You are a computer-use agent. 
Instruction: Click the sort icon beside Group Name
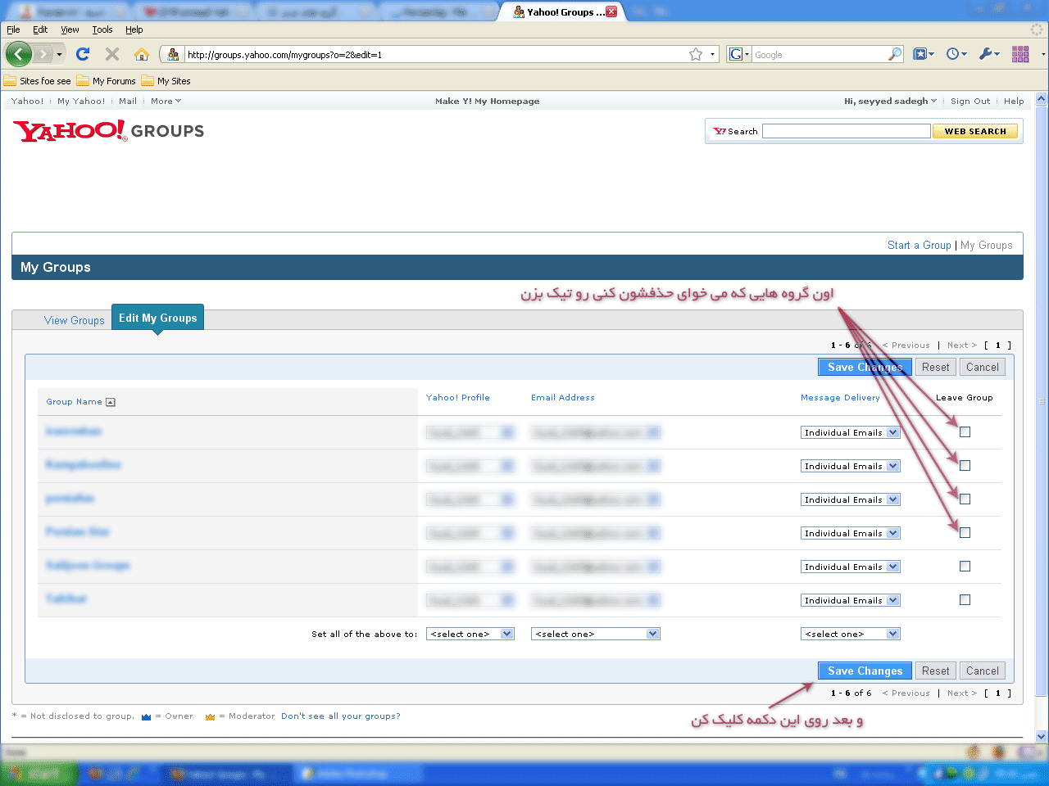[x=111, y=402]
